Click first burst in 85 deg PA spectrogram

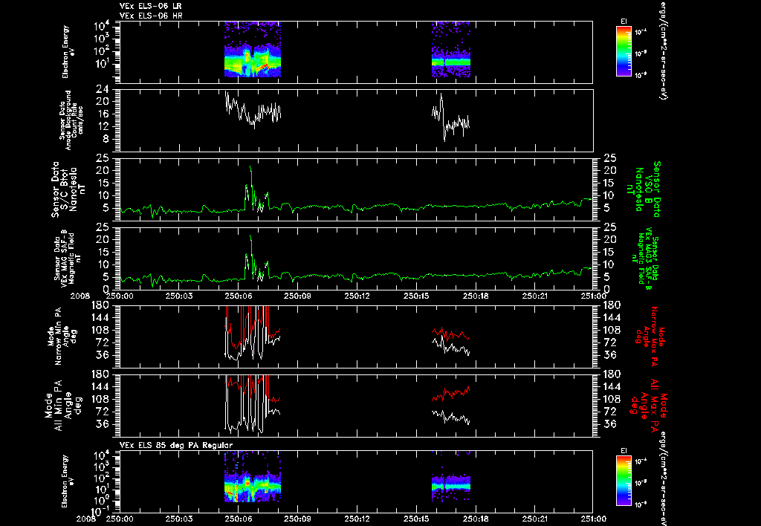pyautogui.click(x=253, y=476)
